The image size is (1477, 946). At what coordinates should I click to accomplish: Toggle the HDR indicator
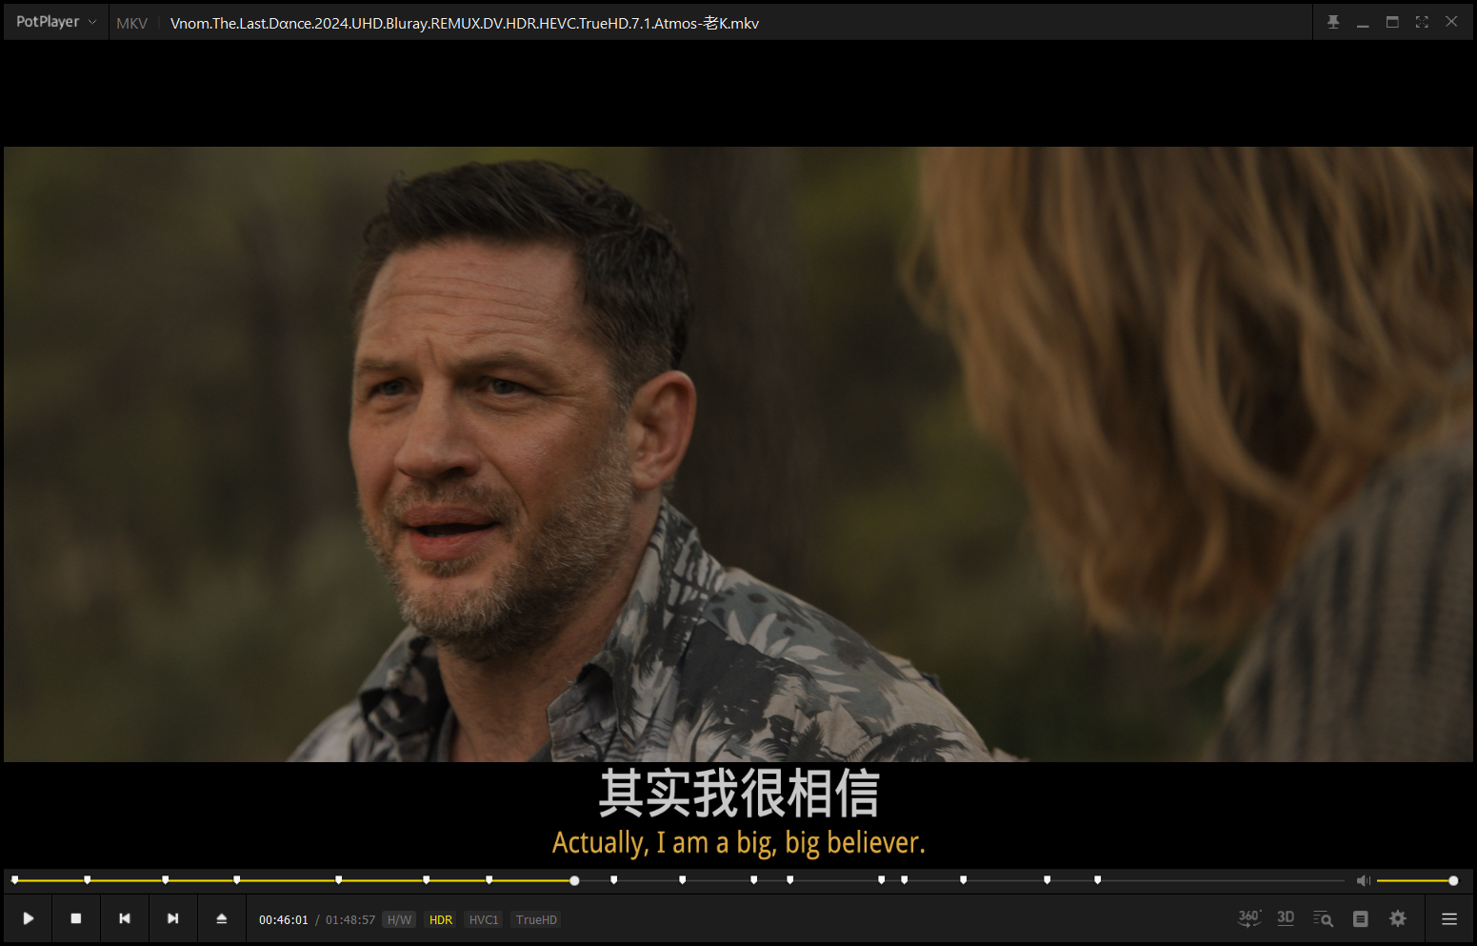[441, 920]
